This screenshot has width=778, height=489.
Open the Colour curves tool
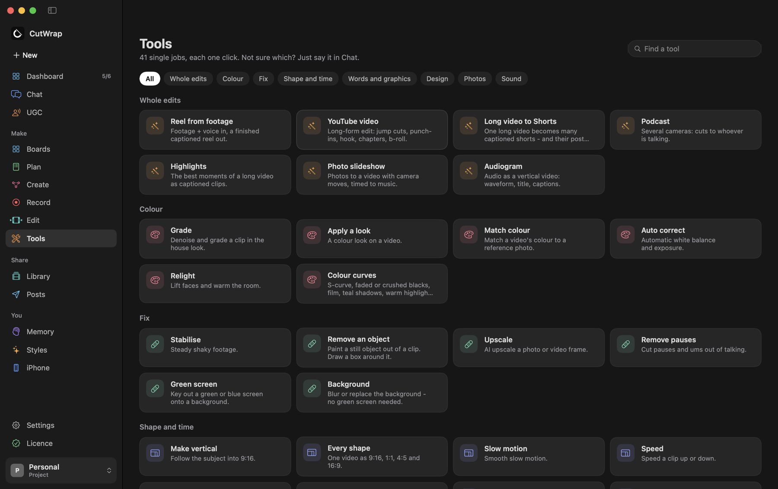(x=372, y=284)
